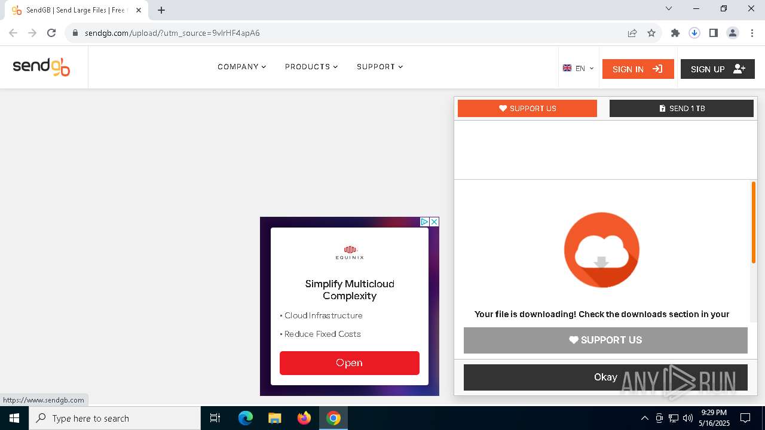Expand the COMPANY menu
Screen dimensions: 765x430
242,67
